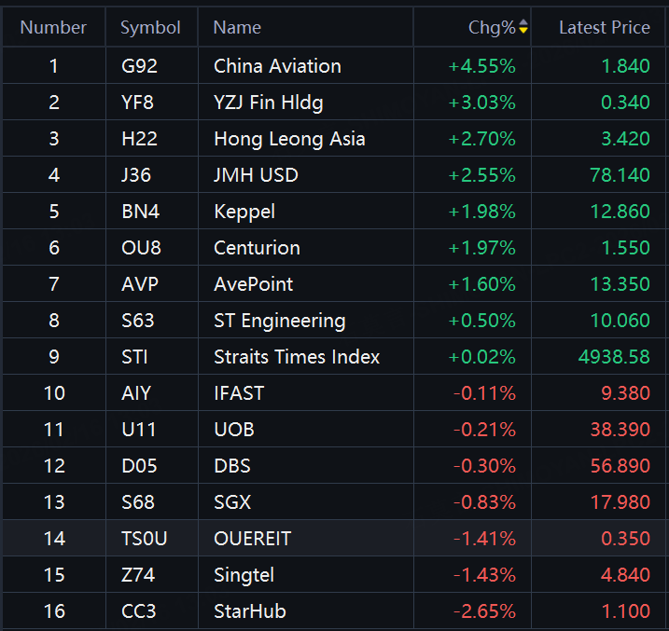Sort by the Symbol column header
This screenshot has height=631, width=669.
[150, 28]
